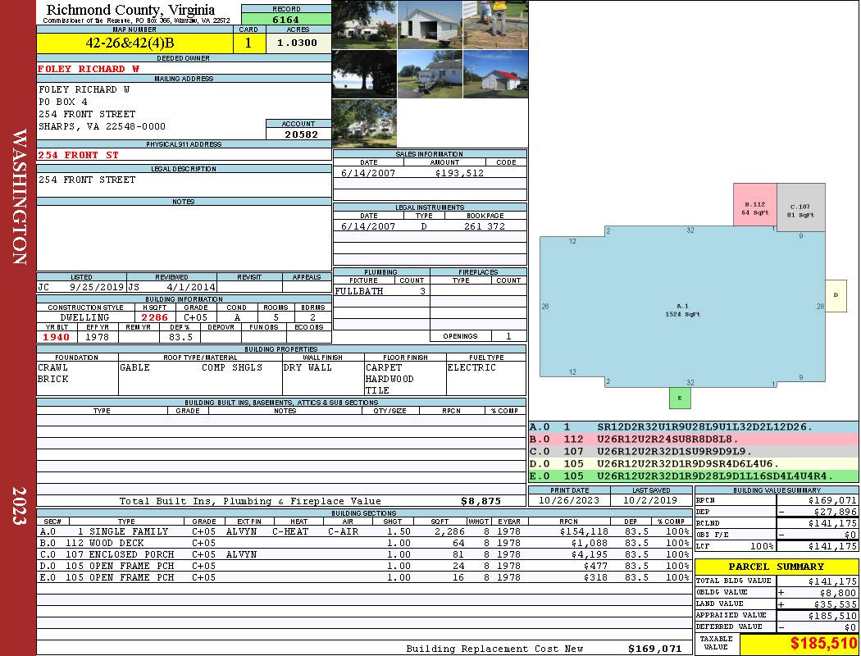Click the RPCN amount $154,118
861x656 pixels.
tap(583, 531)
